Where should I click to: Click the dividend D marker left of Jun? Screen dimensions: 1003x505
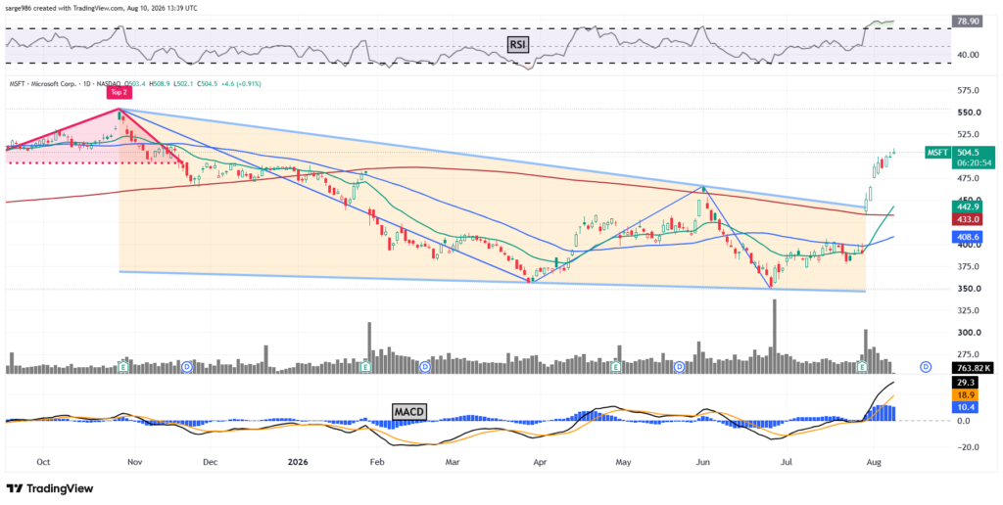680,367
